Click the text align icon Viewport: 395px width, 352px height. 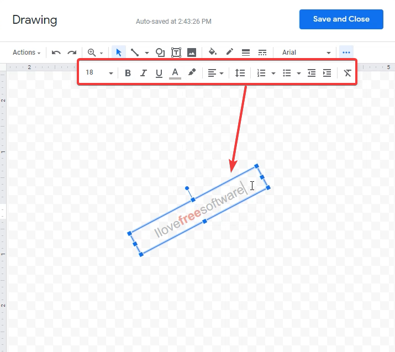tap(212, 73)
